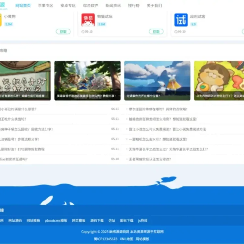Viewport: 244px width, 244px height.
Task: View the 排行榜 rankings page
Action: (134, 5)
